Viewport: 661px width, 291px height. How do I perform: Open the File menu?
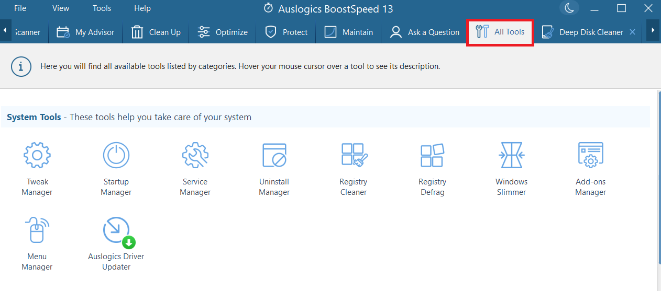coord(20,8)
